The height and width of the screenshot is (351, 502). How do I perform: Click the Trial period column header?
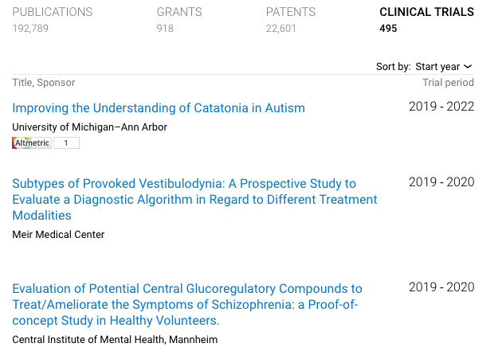coord(448,83)
